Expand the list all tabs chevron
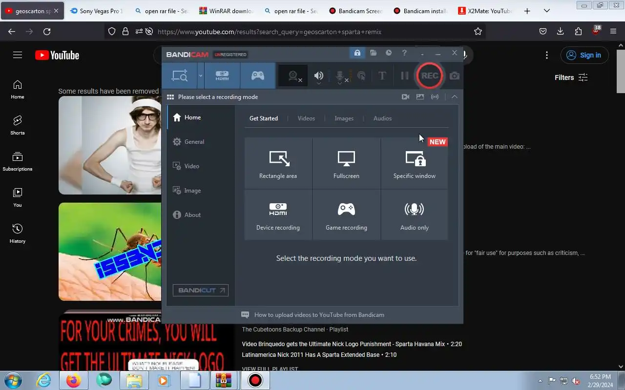The height and width of the screenshot is (390, 625). [547, 11]
